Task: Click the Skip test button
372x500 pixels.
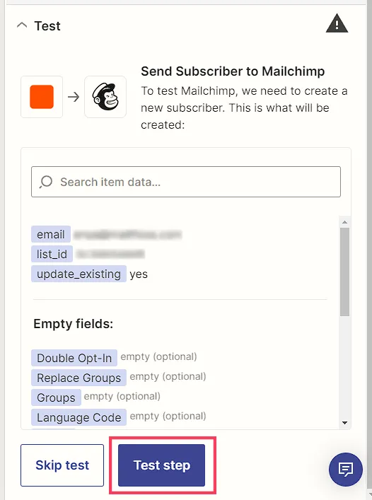Action: point(62,465)
